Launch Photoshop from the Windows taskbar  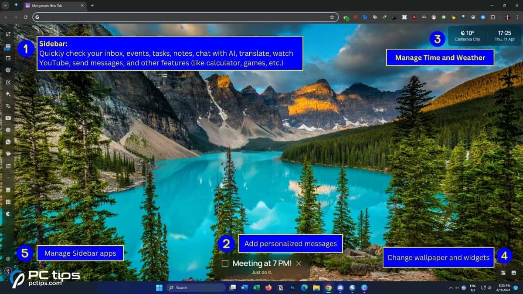[x=293, y=287]
